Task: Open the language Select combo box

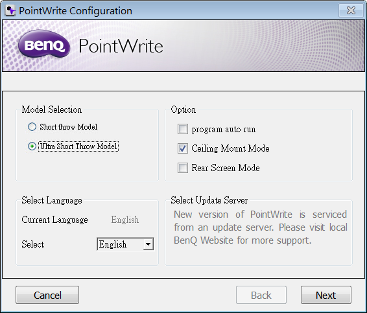Action: click(x=125, y=244)
